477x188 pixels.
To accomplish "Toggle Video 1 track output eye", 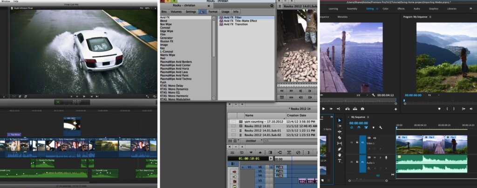I will [x=375, y=138].
